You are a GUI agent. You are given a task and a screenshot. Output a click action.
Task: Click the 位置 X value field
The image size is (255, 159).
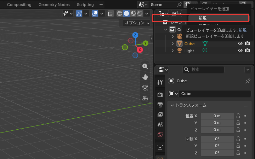click(x=217, y=116)
